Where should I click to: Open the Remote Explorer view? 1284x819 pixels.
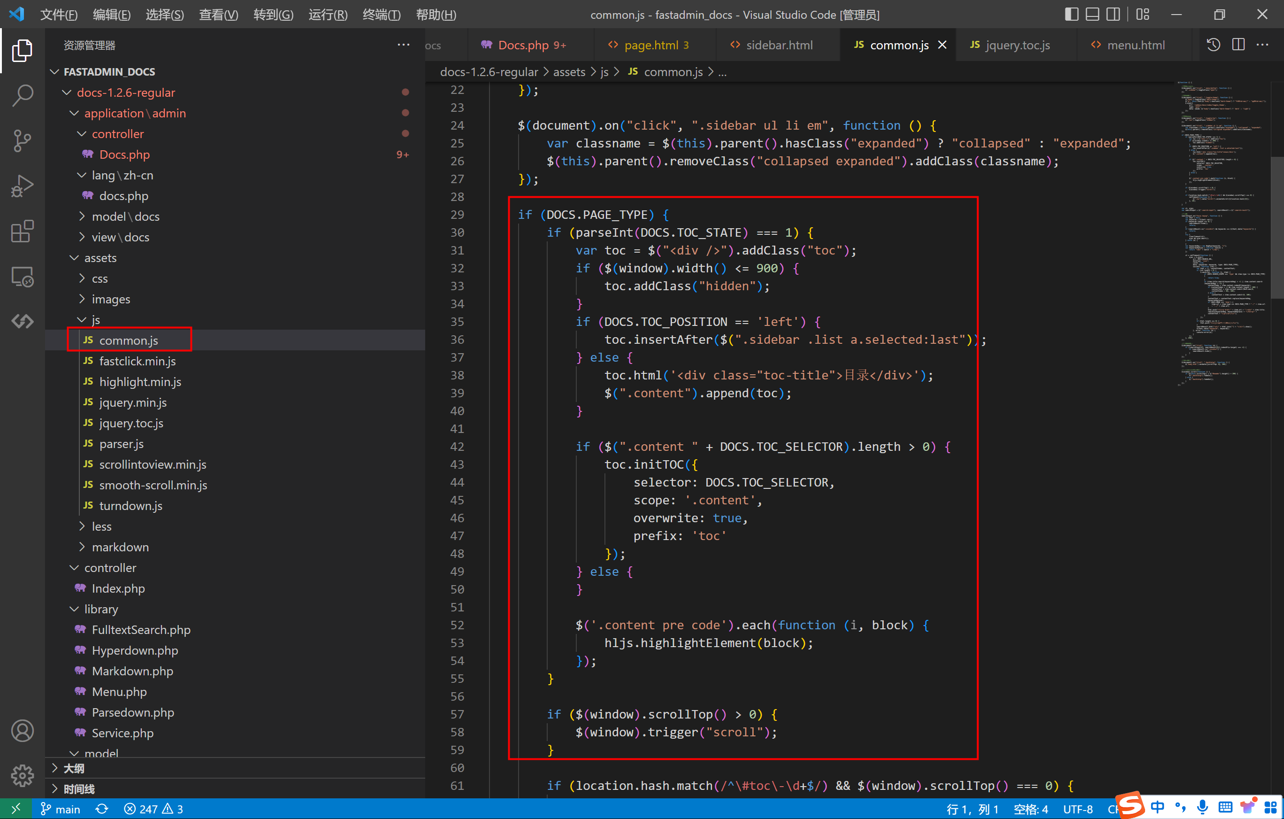tap(22, 277)
